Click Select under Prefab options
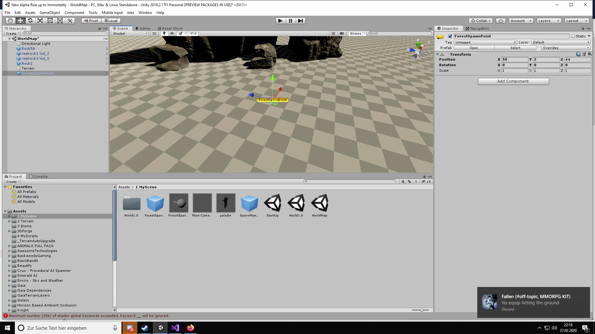This screenshot has height=334, width=595. (515, 48)
